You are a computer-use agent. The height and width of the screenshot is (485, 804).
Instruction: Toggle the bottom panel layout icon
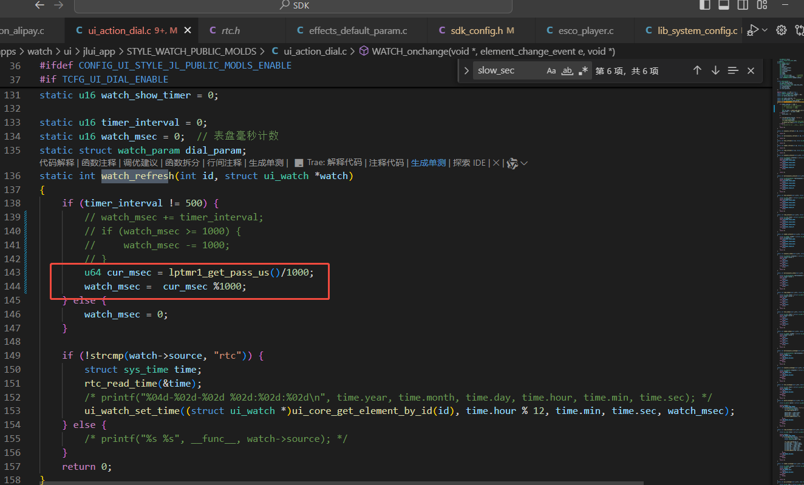(x=724, y=5)
